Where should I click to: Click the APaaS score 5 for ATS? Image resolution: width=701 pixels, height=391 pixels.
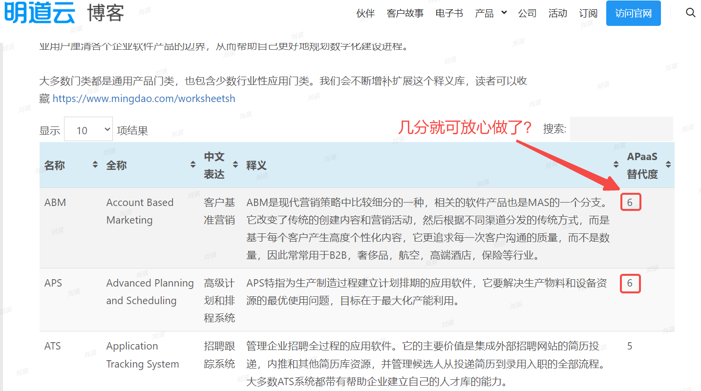630,346
